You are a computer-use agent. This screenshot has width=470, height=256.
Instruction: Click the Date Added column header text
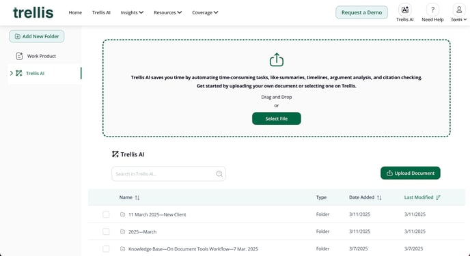point(361,197)
